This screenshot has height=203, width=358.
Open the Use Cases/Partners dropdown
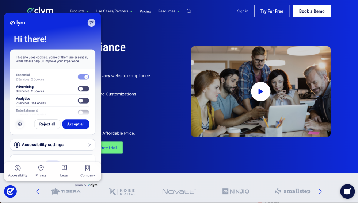click(114, 11)
